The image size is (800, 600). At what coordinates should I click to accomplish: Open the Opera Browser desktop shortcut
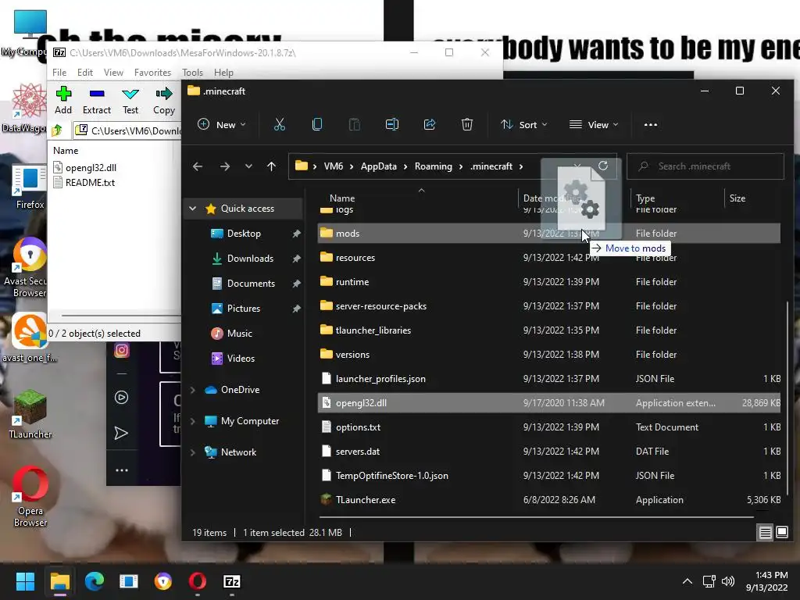tap(30, 497)
